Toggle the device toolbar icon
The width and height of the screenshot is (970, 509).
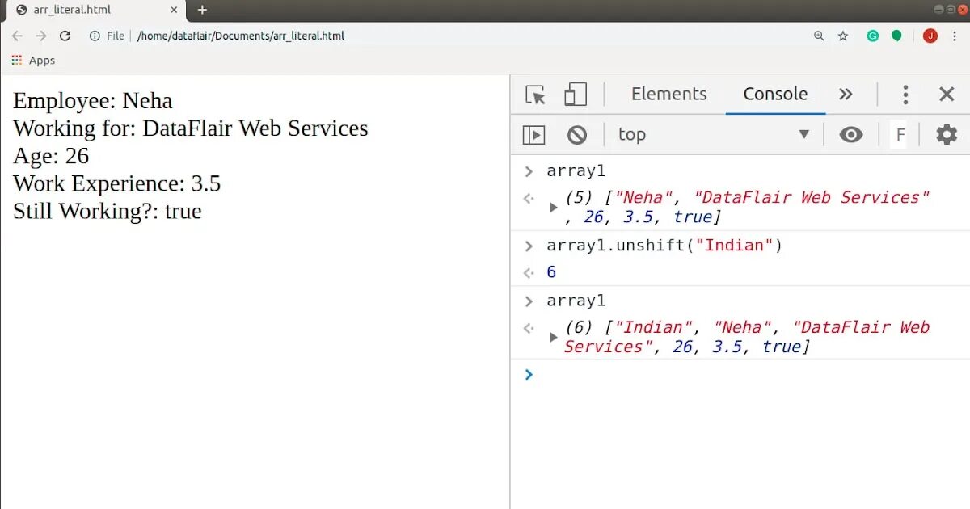[x=576, y=95]
